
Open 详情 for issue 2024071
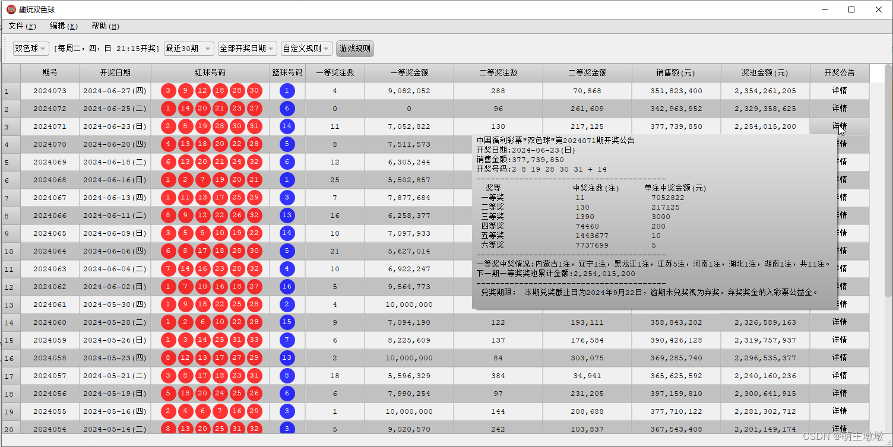(840, 126)
